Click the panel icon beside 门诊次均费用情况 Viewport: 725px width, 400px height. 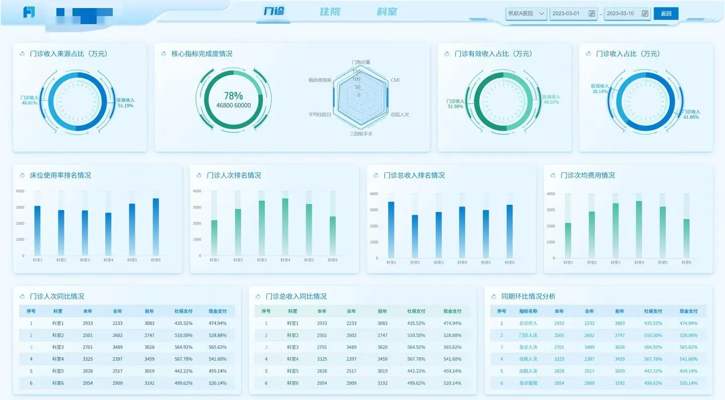tap(552, 175)
